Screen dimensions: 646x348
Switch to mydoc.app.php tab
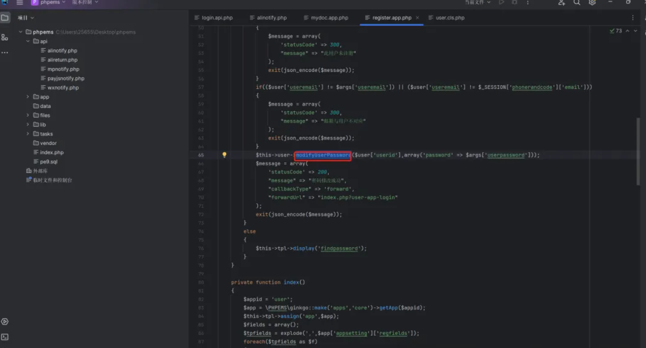(x=326, y=18)
